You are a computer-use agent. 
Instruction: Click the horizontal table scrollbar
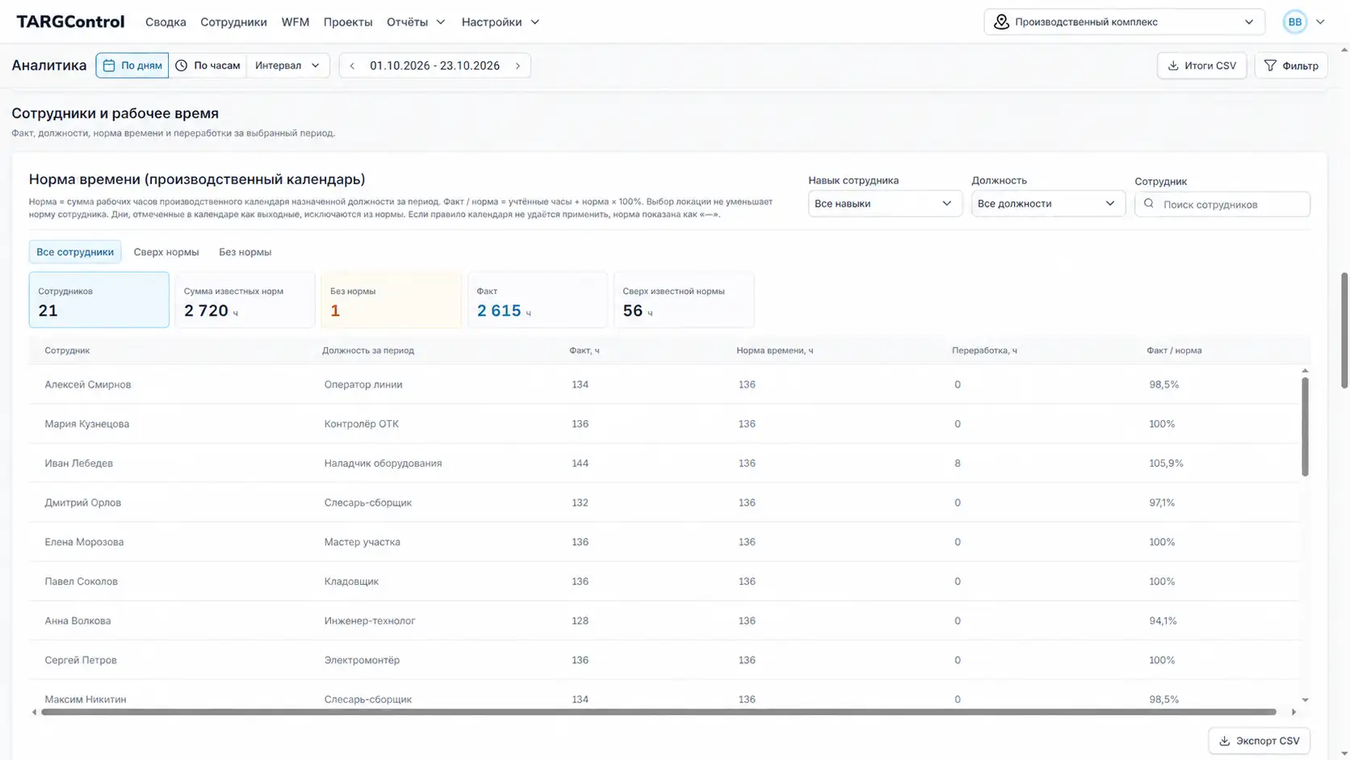pos(659,712)
